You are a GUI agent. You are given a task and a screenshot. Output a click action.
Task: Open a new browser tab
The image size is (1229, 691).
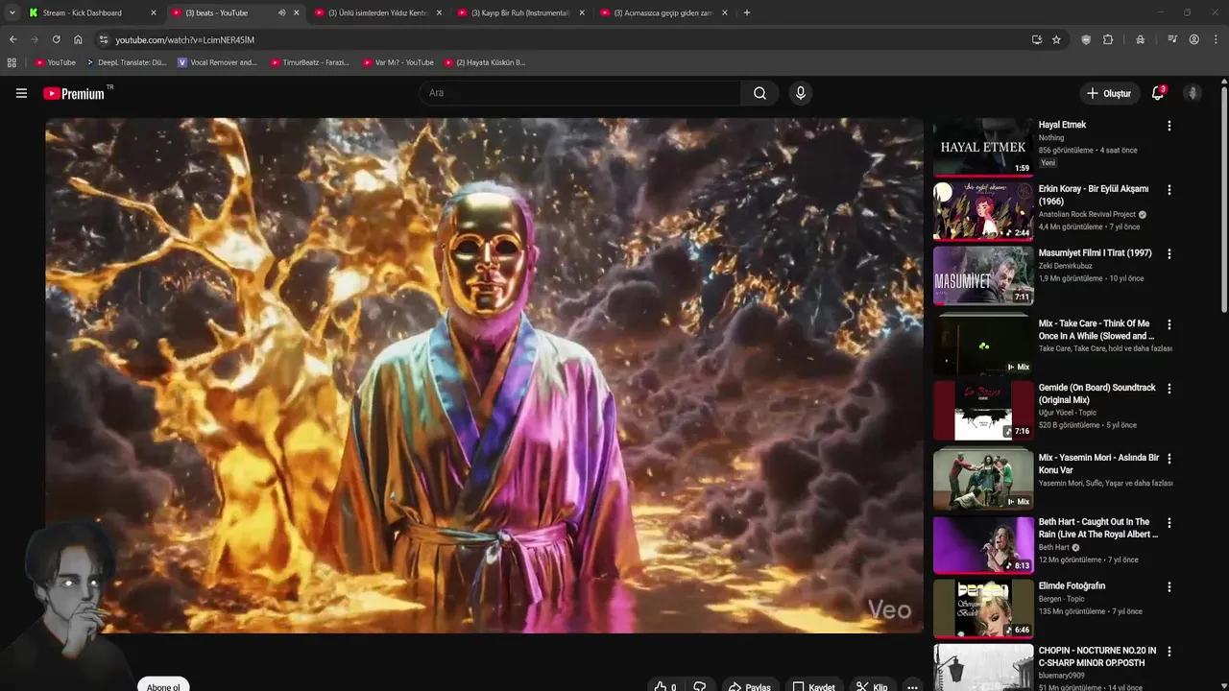click(x=747, y=12)
